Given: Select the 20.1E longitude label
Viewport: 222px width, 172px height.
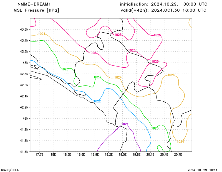Looking at the screenshot, I should click(150, 154).
